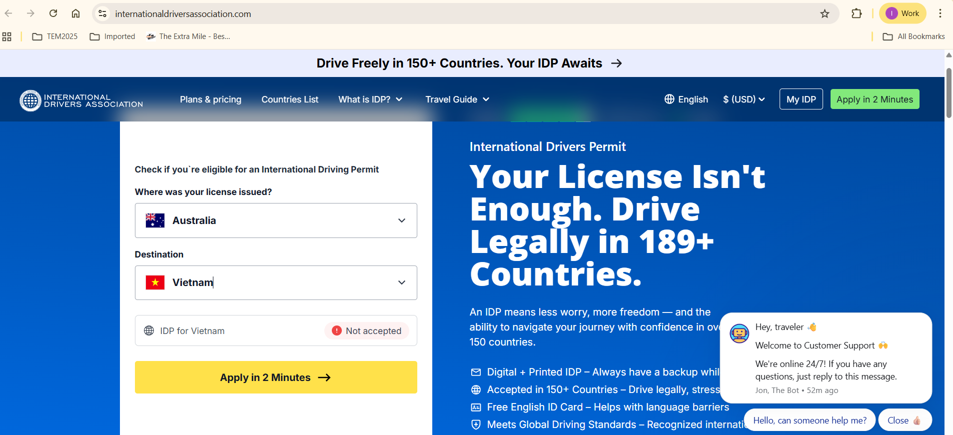Select "Hello, can someone help me?" chat reply
The height and width of the screenshot is (435, 953).
click(x=810, y=420)
